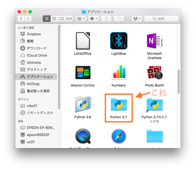This screenshot has height=170, width=196.
Task: Select the ux31 shared computer
Action: tap(36, 142)
